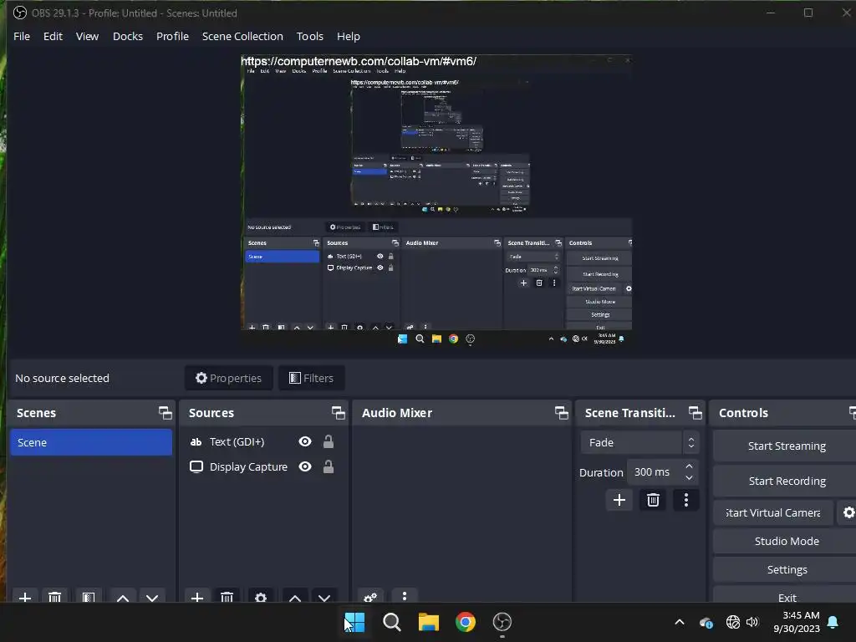Move source up
The image size is (856, 642).
coord(295,597)
